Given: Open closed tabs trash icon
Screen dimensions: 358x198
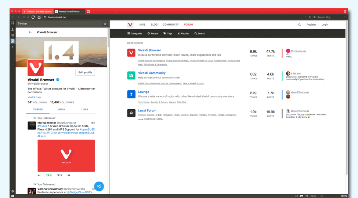Looking at the screenshot, I should (345, 11).
